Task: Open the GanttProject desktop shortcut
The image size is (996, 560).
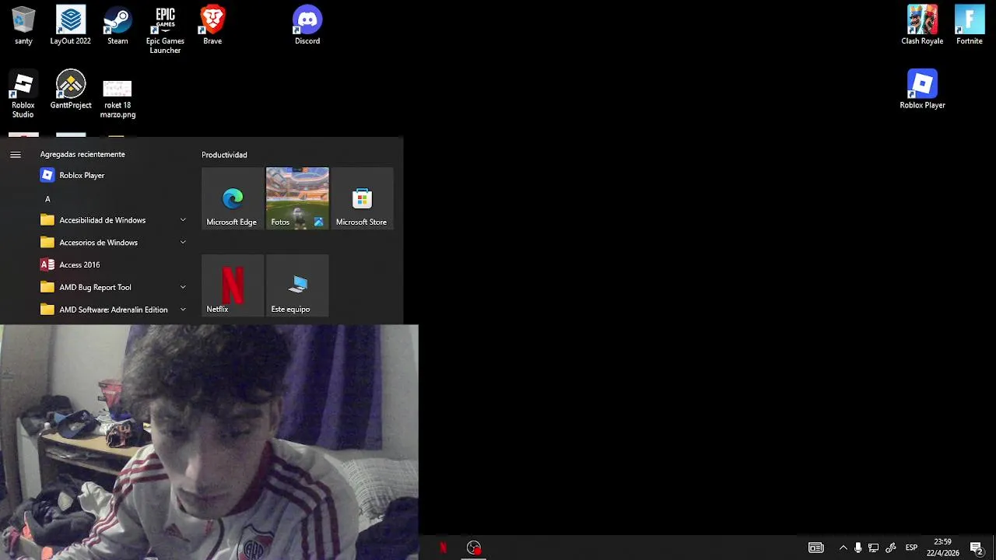Action: tap(71, 89)
